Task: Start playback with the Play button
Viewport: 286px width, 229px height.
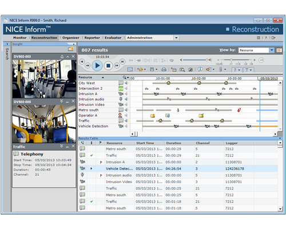Action: coord(97,65)
